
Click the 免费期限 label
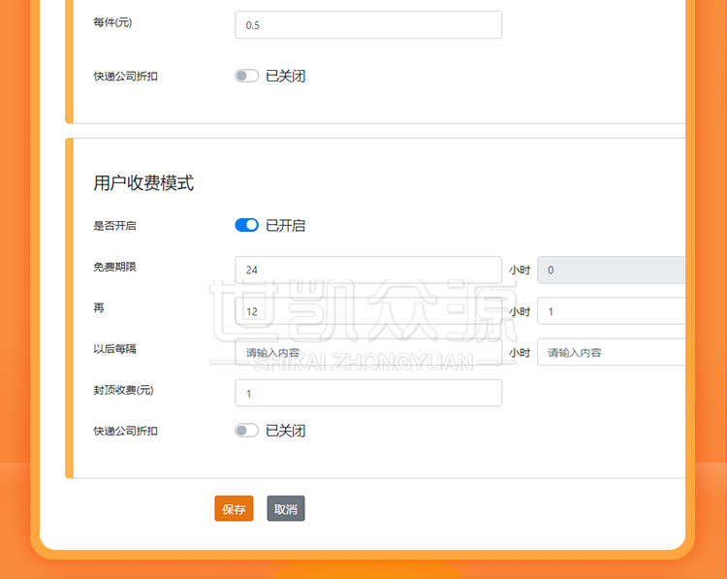tap(115, 267)
